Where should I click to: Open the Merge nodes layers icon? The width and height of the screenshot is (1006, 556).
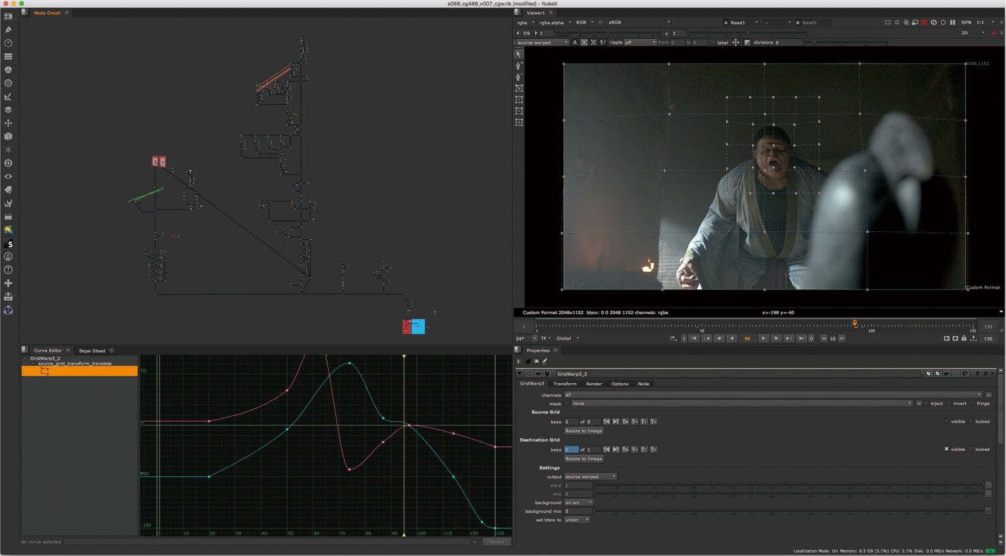(8, 110)
